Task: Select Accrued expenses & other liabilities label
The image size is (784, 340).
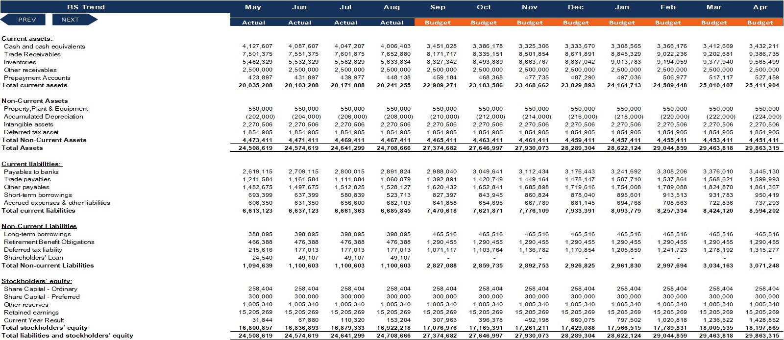Action: coord(57,202)
